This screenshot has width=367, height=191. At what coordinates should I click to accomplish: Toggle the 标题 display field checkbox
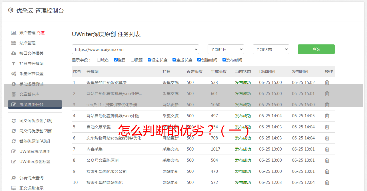(x=133, y=60)
